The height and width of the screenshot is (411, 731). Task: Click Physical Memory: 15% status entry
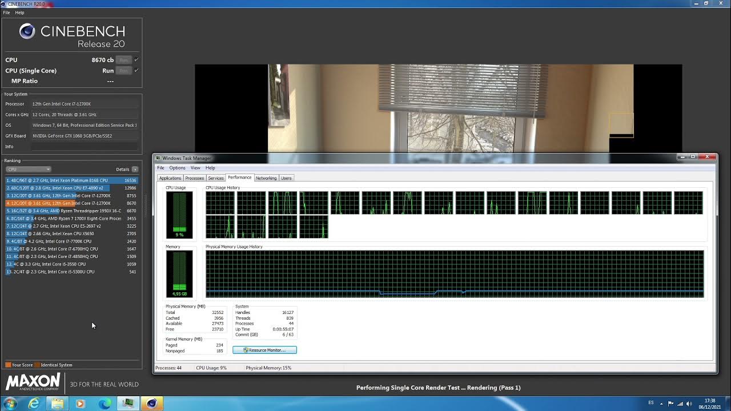268,368
